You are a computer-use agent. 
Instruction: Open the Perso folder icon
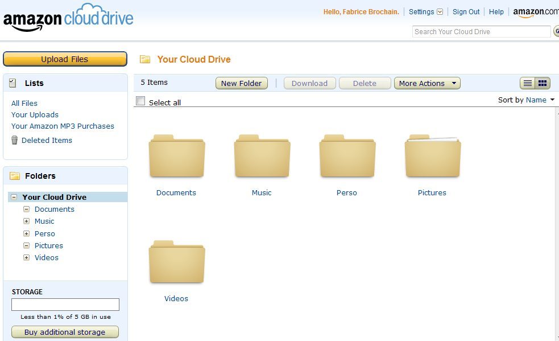click(347, 157)
